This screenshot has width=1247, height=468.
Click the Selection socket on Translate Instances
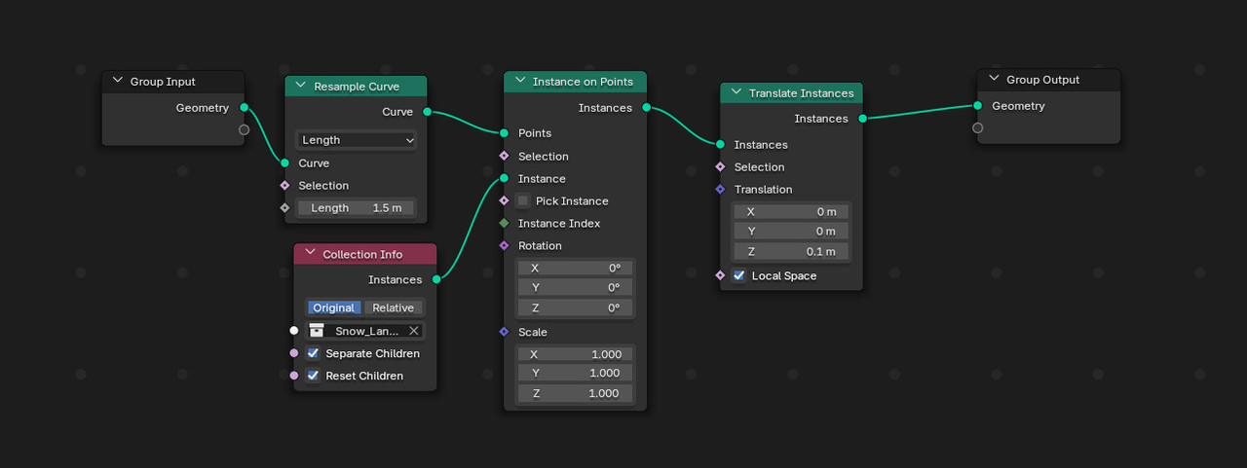(x=720, y=166)
